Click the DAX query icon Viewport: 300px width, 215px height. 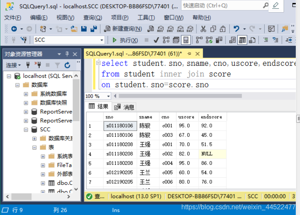190,29
